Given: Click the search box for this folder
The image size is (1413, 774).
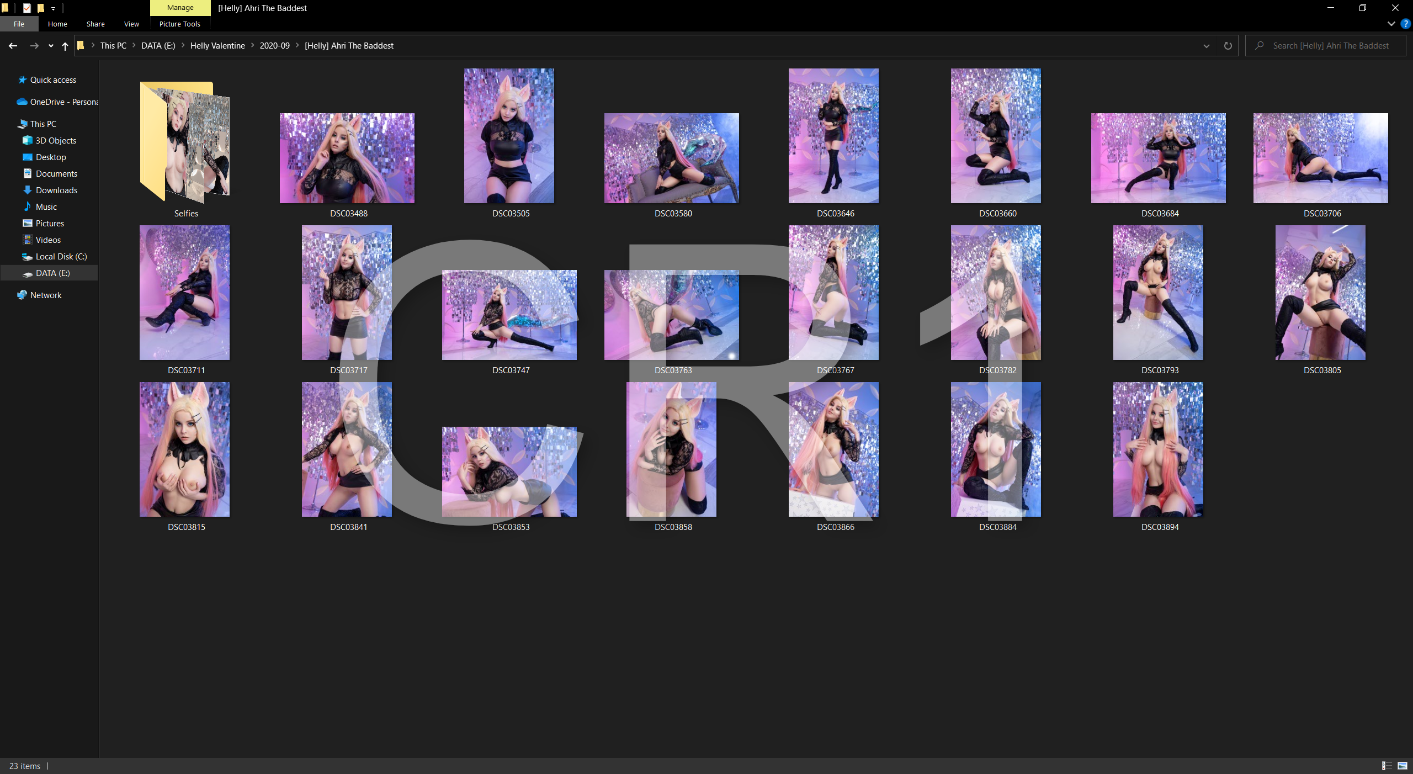Looking at the screenshot, I should (x=1330, y=46).
